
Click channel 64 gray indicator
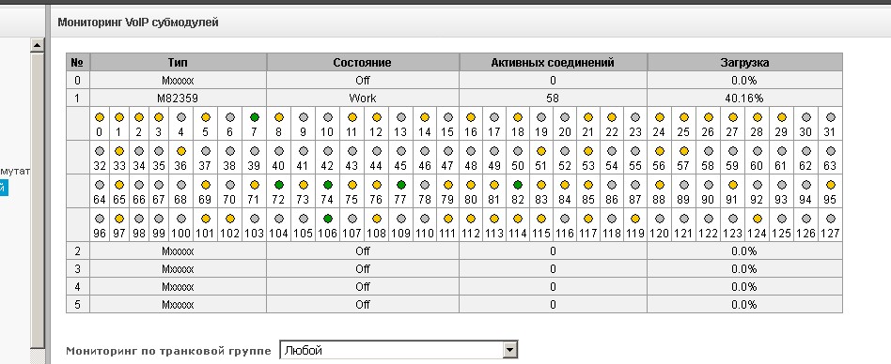point(100,185)
